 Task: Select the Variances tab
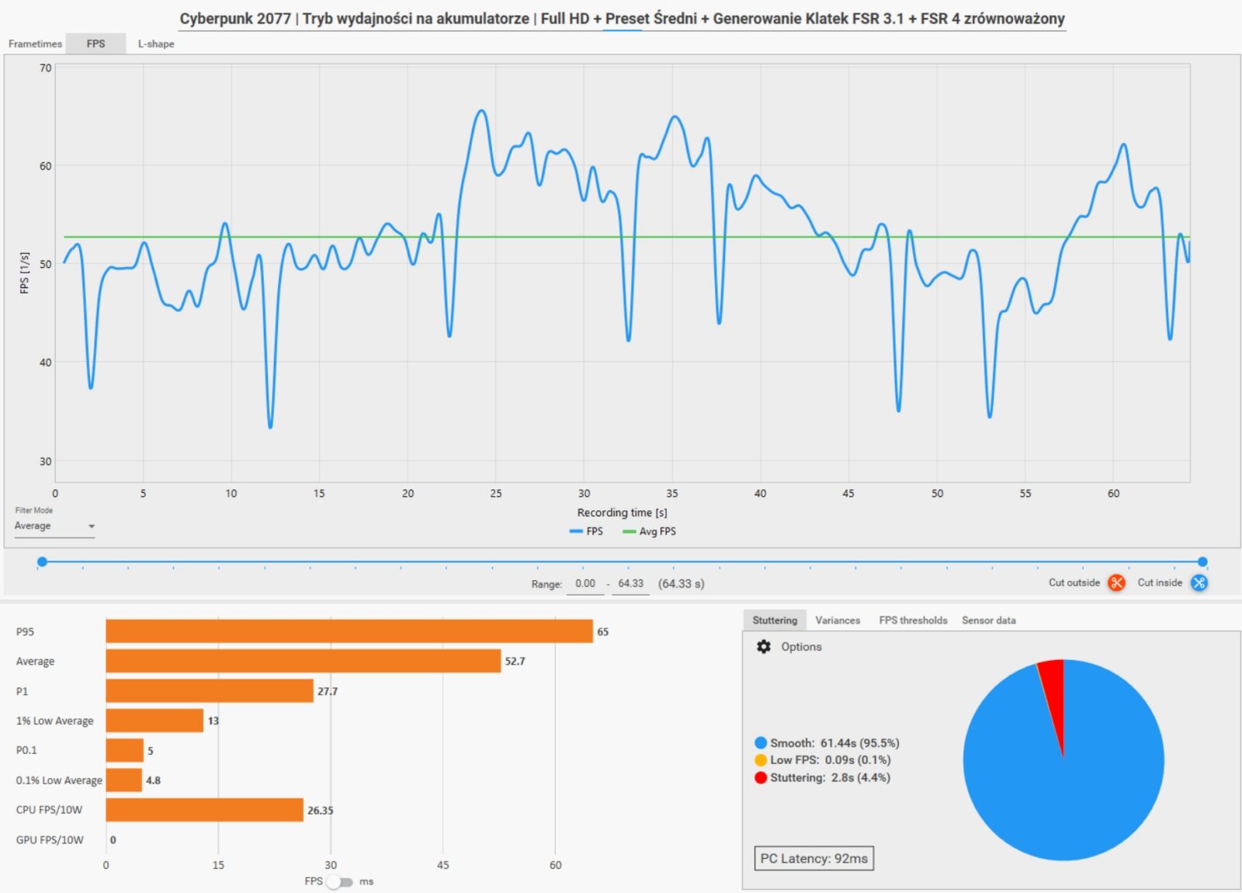pyautogui.click(x=838, y=620)
